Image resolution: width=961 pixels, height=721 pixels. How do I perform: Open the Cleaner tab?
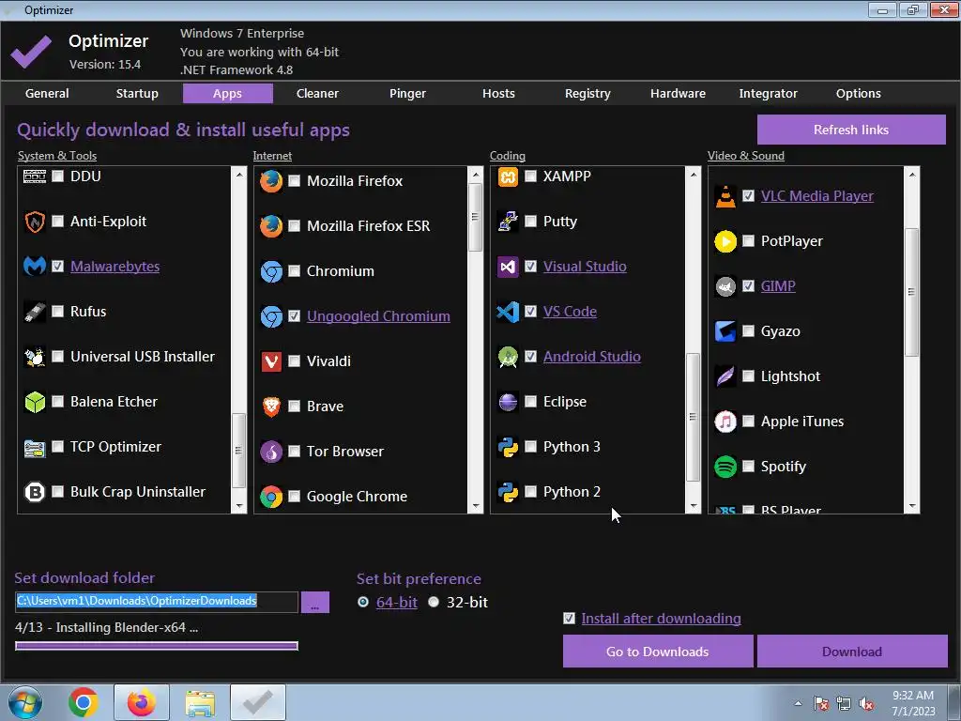click(x=317, y=93)
